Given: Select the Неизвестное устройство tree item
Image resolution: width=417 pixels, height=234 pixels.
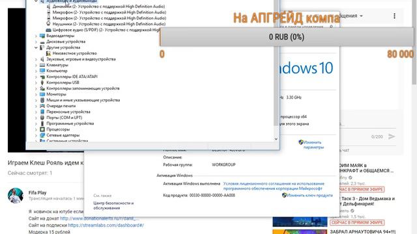Looking at the screenshot, I should [74, 53].
